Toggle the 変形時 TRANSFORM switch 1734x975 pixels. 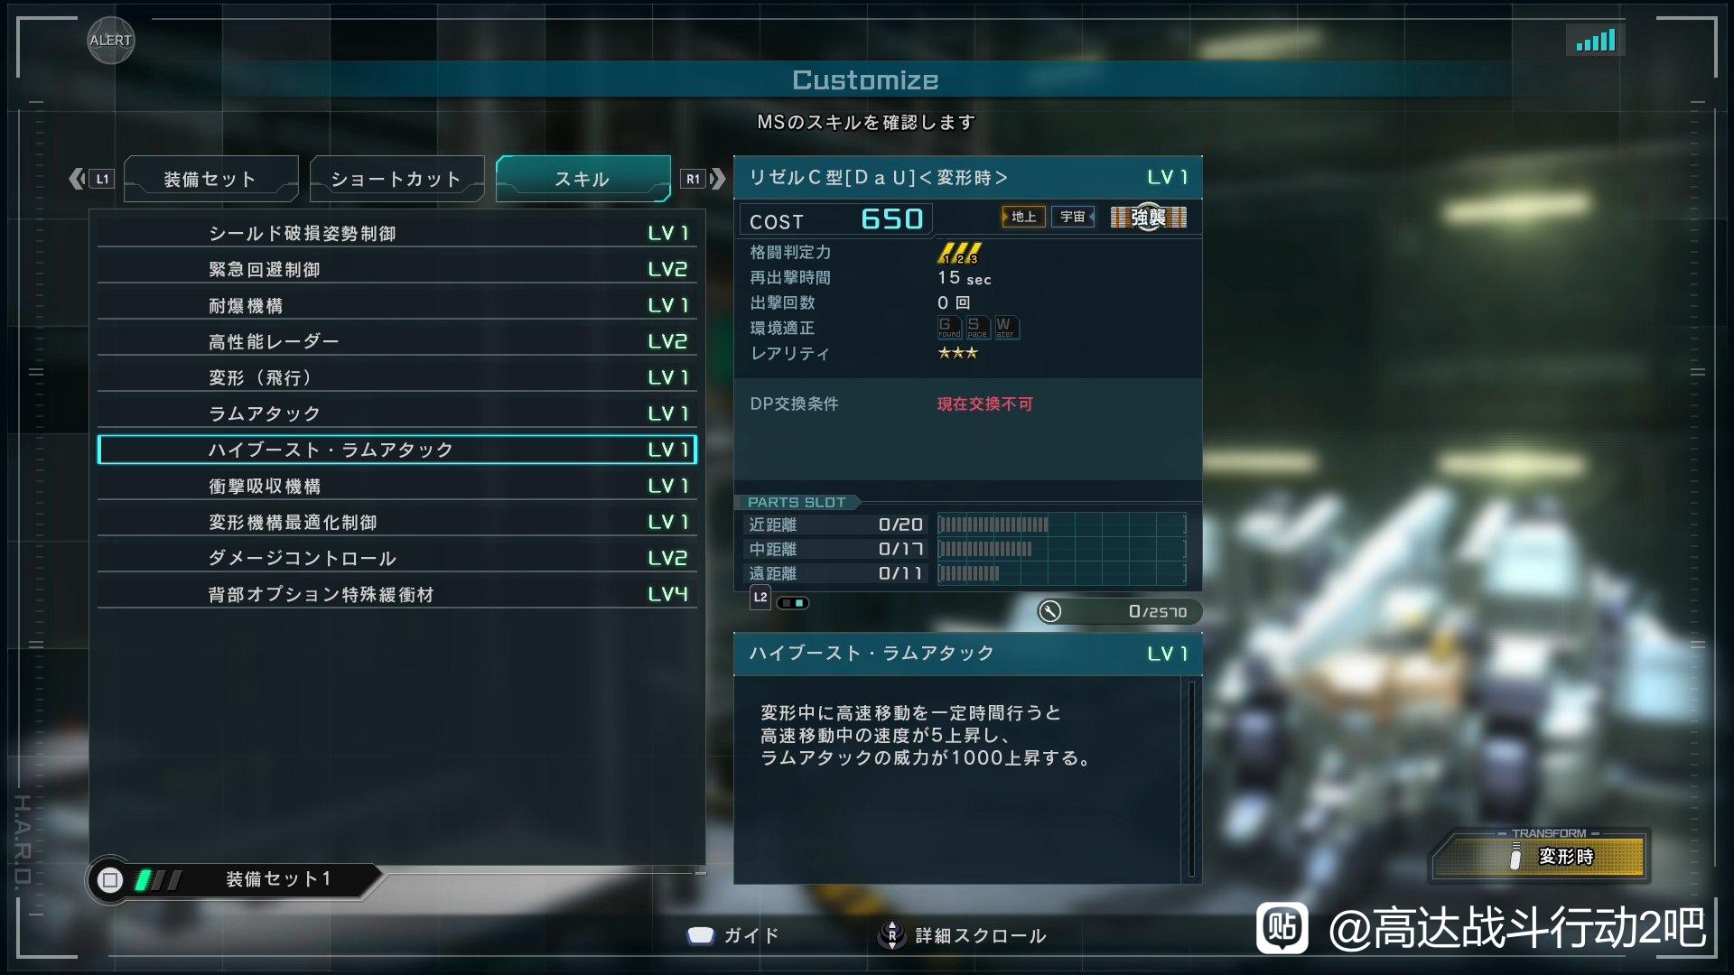(x=1539, y=855)
